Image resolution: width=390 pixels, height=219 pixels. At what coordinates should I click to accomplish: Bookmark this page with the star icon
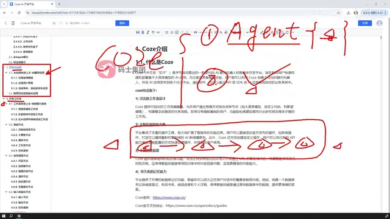click(339, 13)
